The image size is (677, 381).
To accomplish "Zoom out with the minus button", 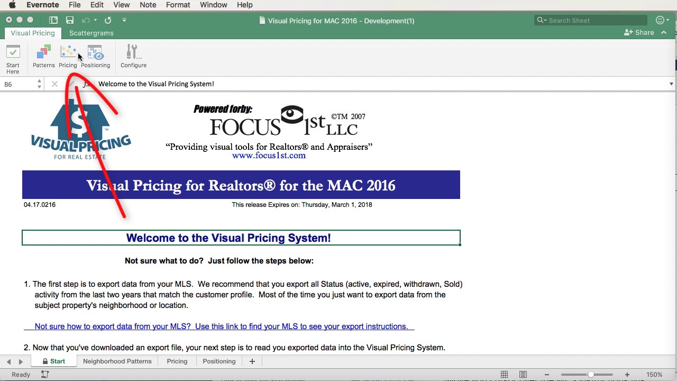I will tap(547, 375).
